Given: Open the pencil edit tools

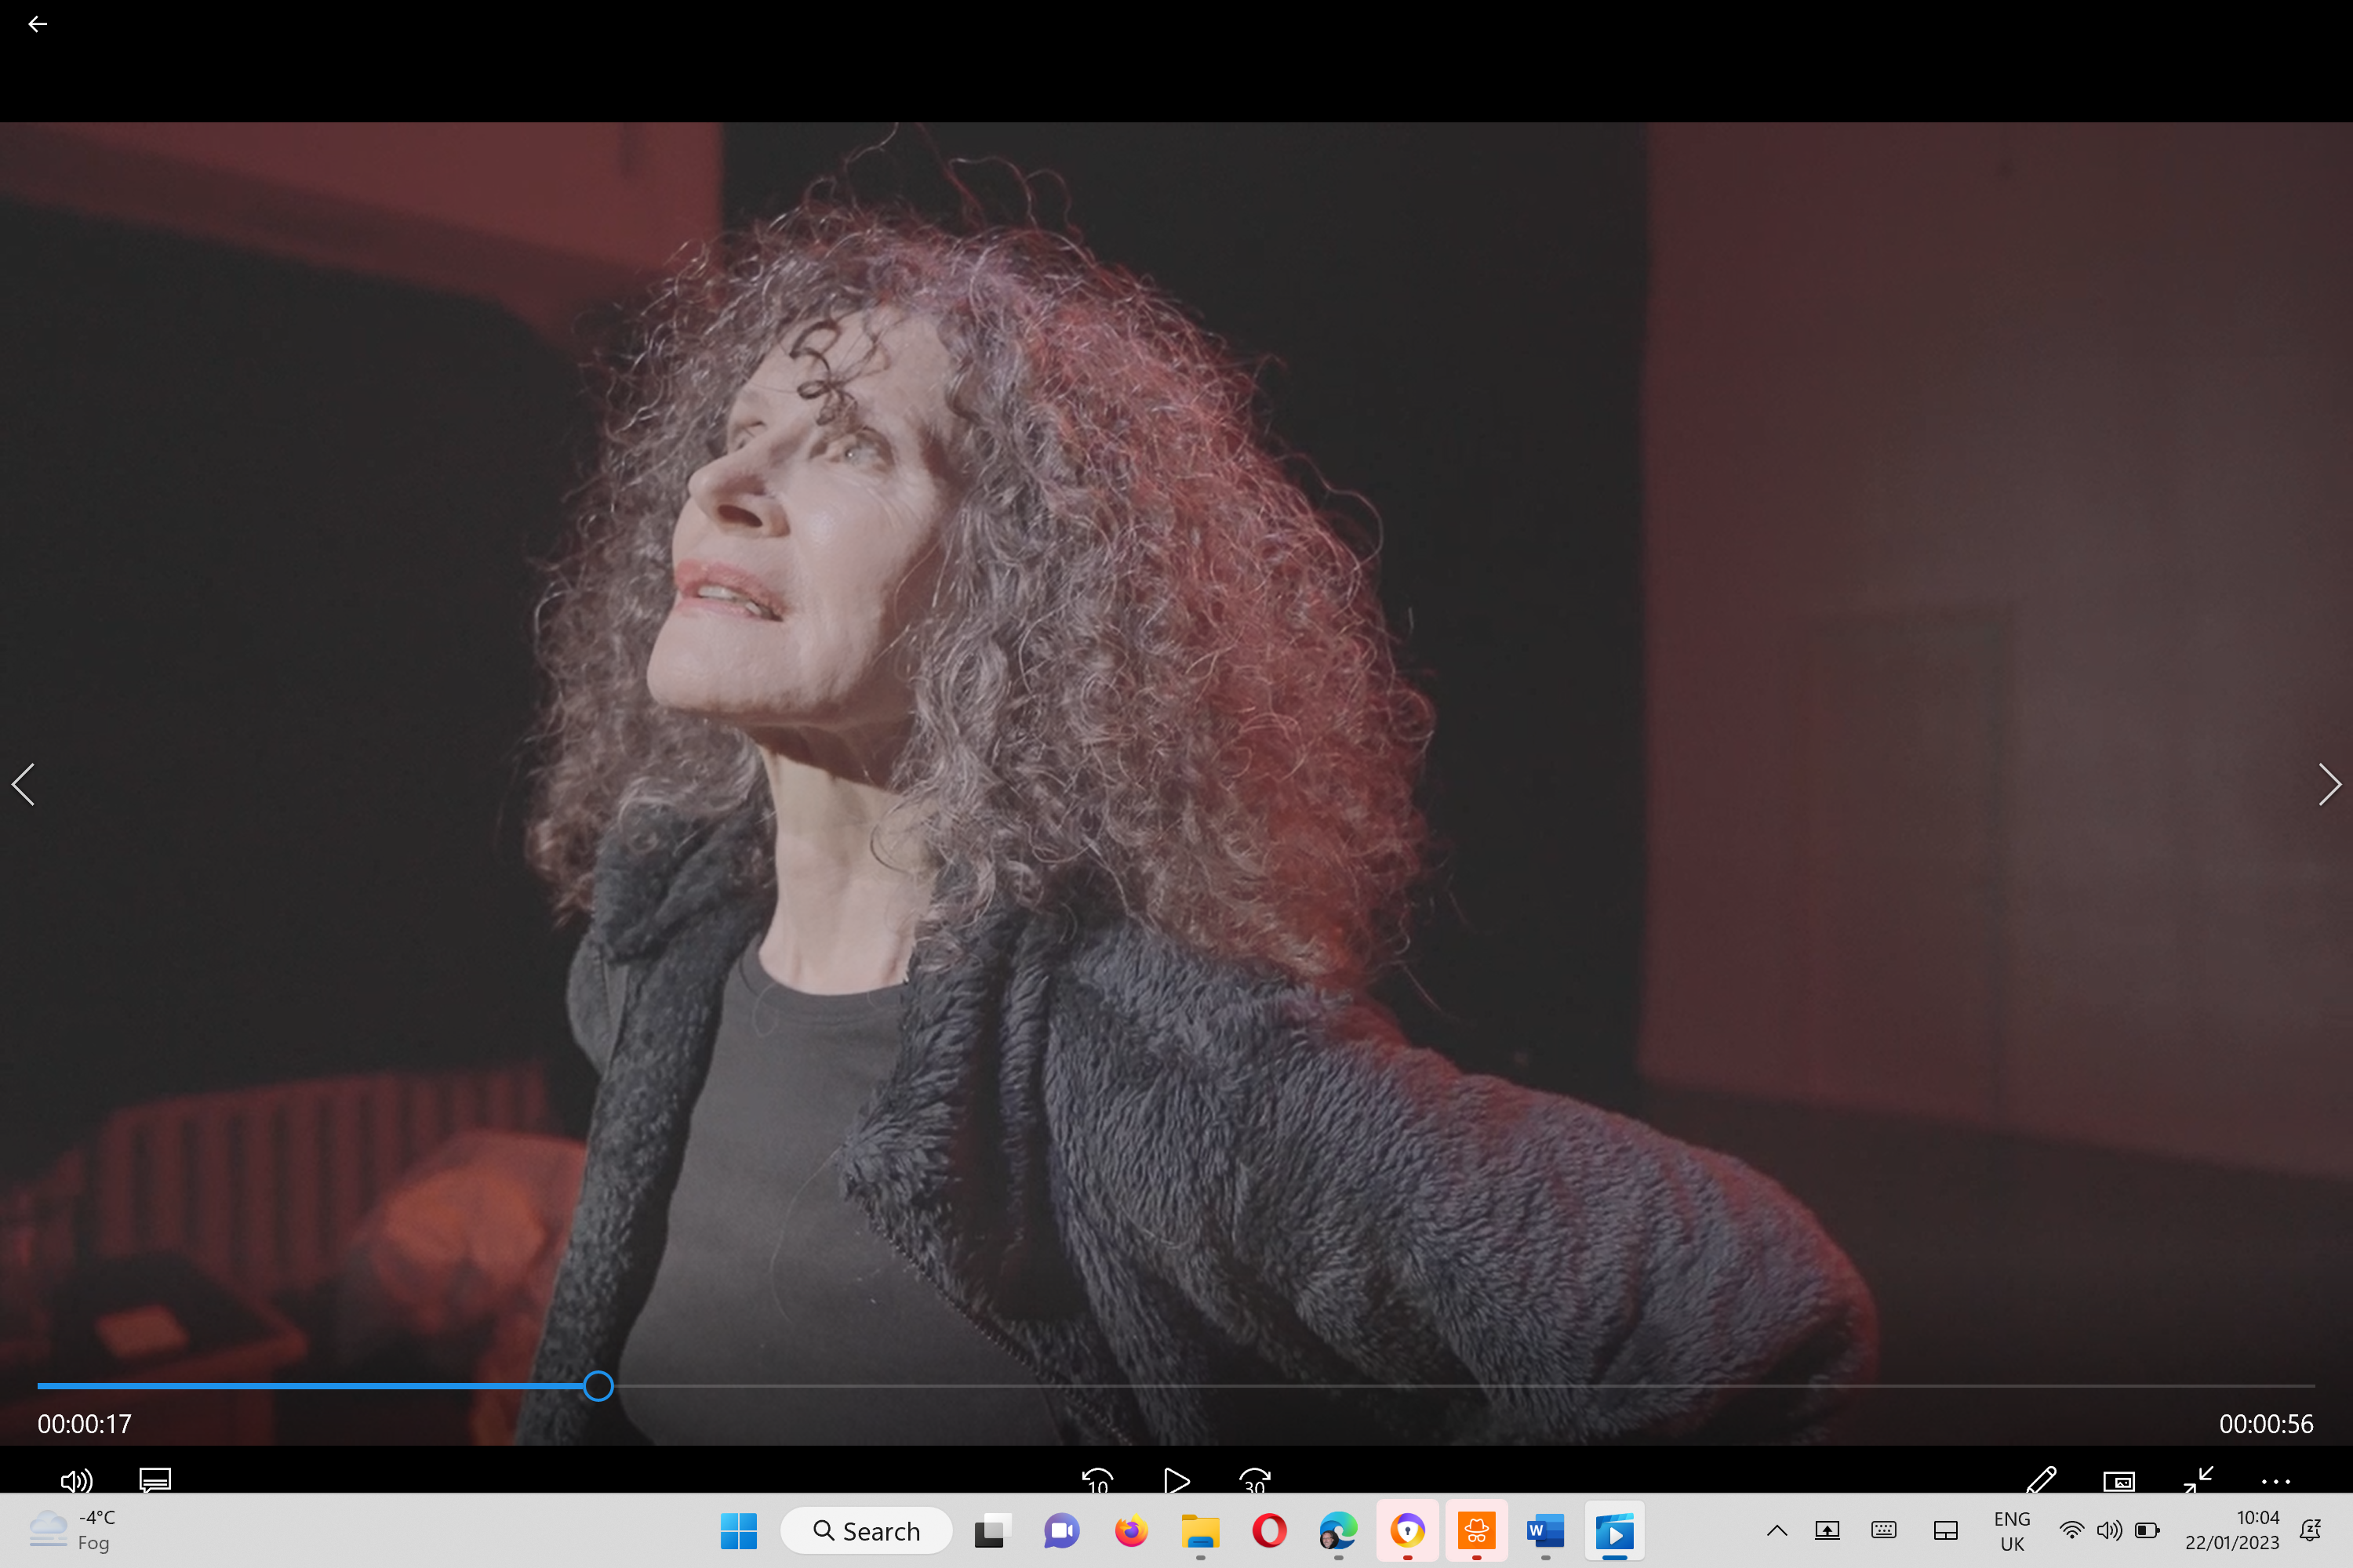Looking at the screenshot, I should coord(2041,1480).
